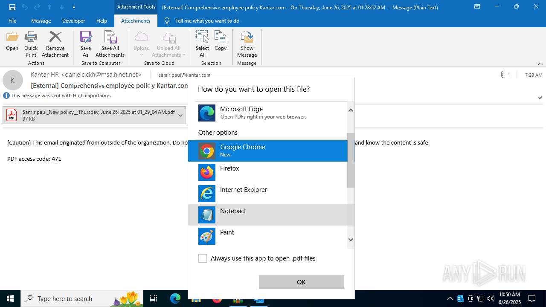Save All Attachments to computer

[110, 44]
